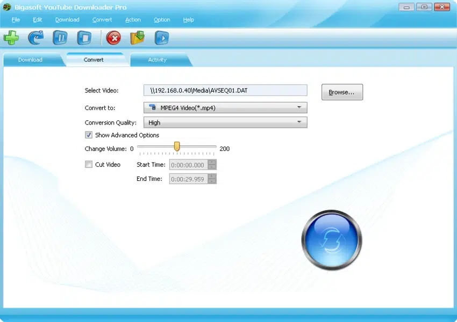Switch to the Download tab
Viewport: 457px width, 322px height.
coord(30,60)
